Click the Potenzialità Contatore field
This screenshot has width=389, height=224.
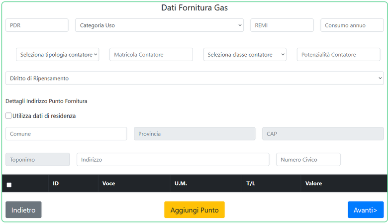[x=338, y=54]
